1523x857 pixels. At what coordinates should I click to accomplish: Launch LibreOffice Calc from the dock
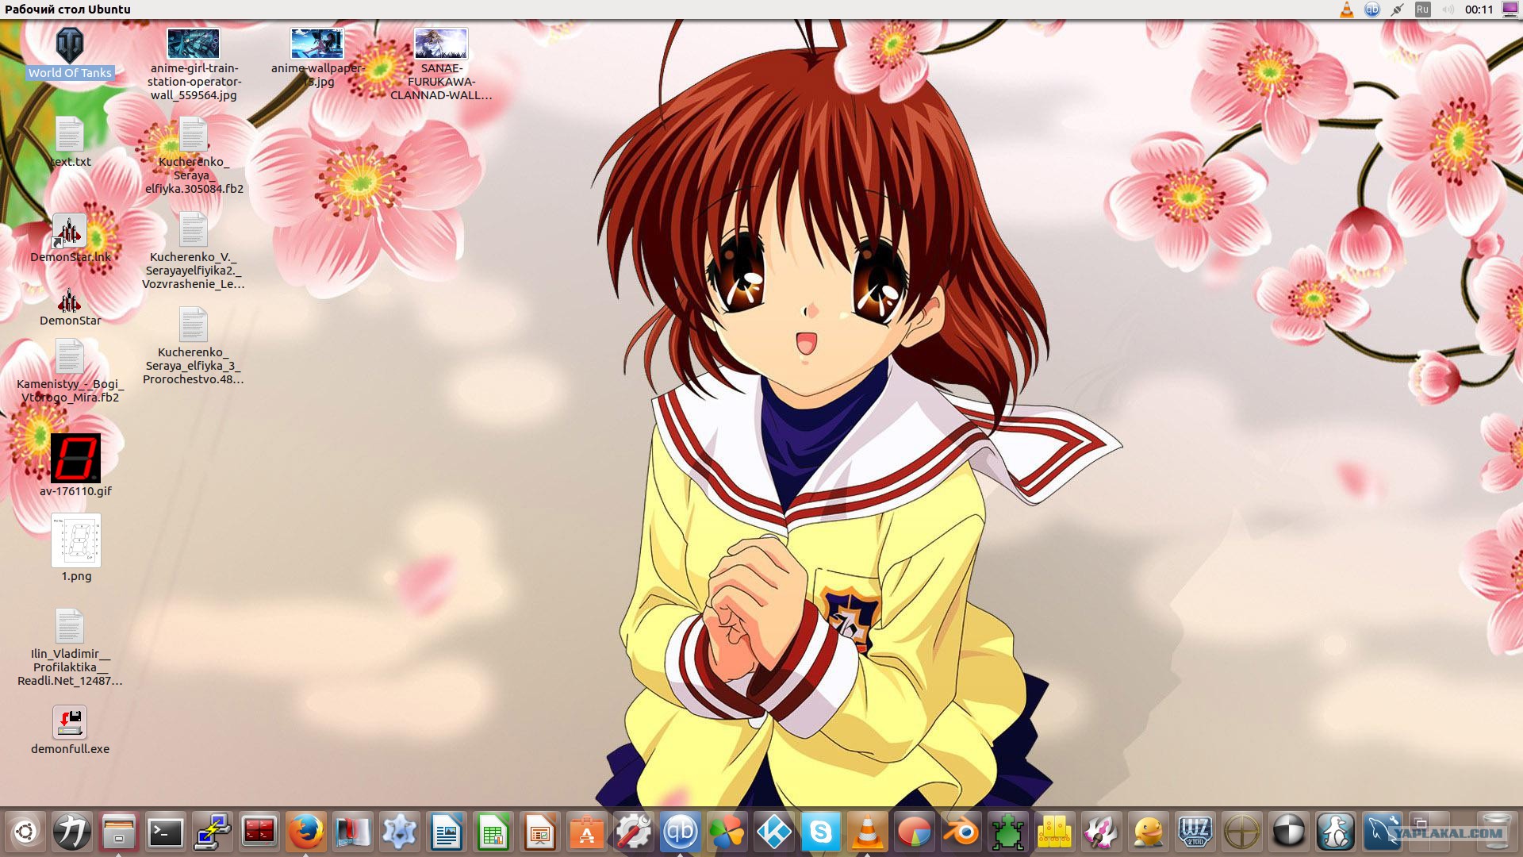493,832
